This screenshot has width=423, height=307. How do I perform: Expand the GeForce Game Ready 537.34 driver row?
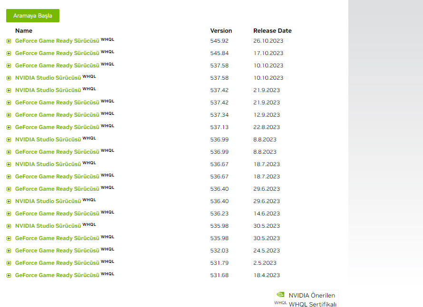(x=9, y=115)
